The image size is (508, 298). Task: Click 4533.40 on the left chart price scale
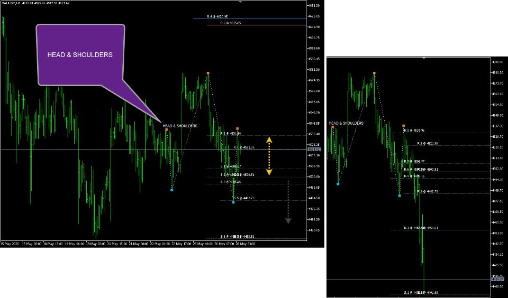click(314, 134)
